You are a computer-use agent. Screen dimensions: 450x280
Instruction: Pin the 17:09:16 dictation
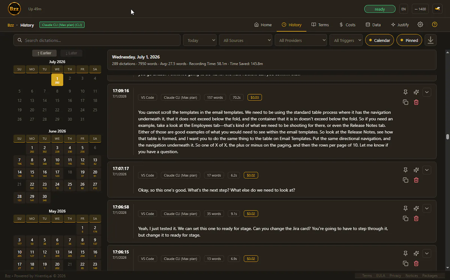pyautogui.click(x=405, y=92)
